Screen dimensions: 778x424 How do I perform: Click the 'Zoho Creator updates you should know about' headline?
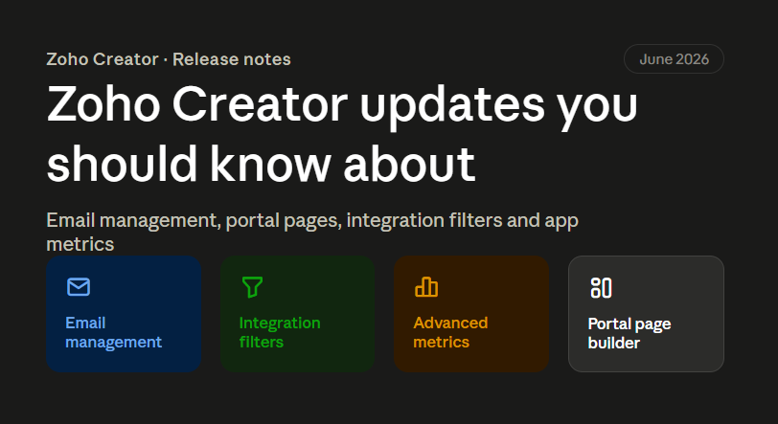(342, 134)
